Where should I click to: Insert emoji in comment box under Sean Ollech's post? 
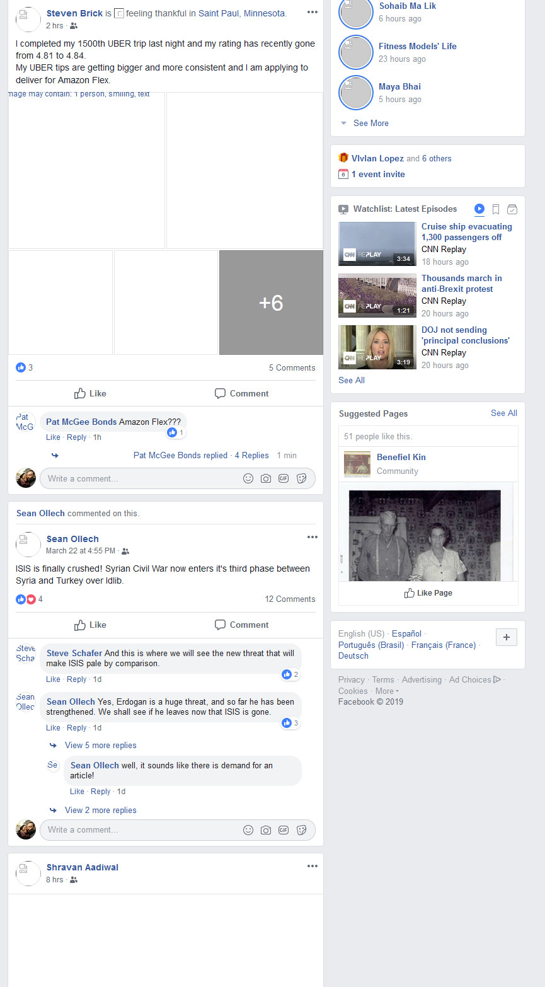[x=248, y=829]
